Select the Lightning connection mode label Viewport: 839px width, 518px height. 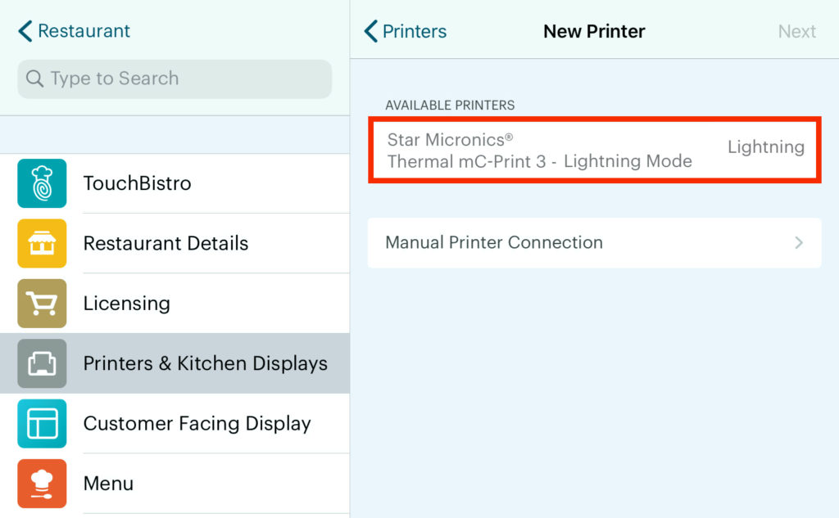pos(766,146)
